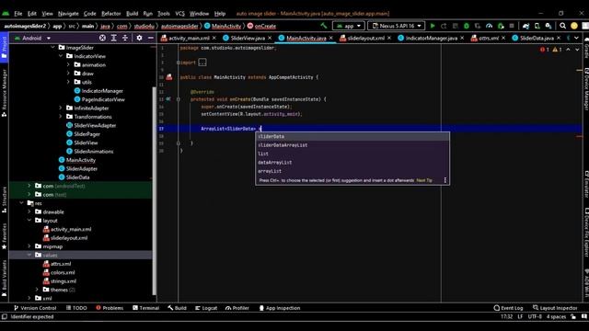Open the Logcat tool window
The image size is (589, 331).
coord(206,308)
